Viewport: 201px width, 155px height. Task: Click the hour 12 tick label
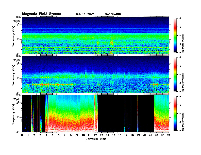(x=95, y=135)
